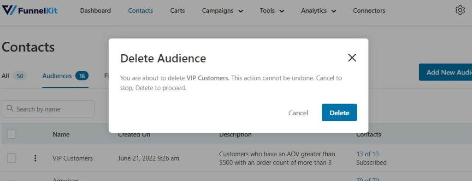Screen dimensions: 472x181
Task: Open three-dot menu for VIP Customers
Action: coord(35,158)
